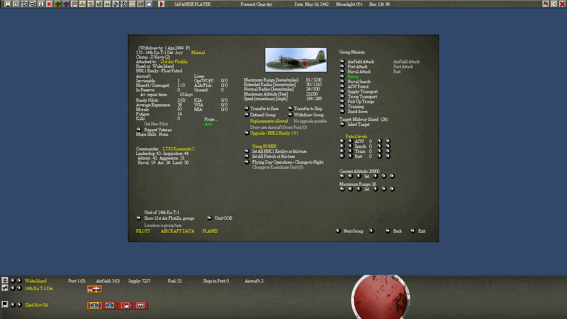
Task: Click the black flag icon beside 52nd Nav Gd
Action: point(5,304)
